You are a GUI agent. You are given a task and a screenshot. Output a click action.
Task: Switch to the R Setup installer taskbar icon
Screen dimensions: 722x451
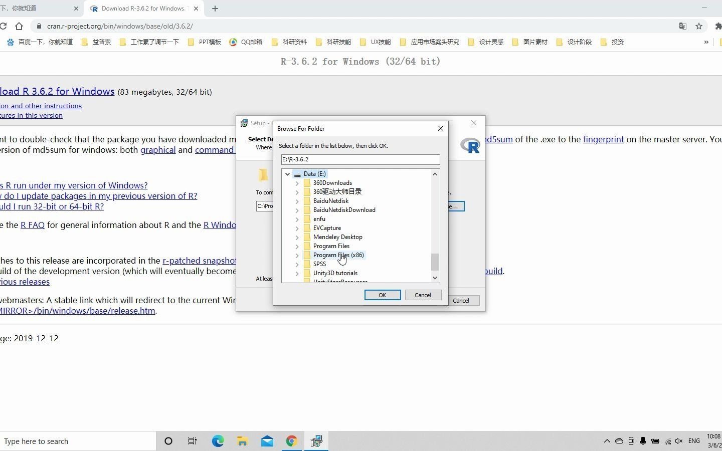coord(316,441)
